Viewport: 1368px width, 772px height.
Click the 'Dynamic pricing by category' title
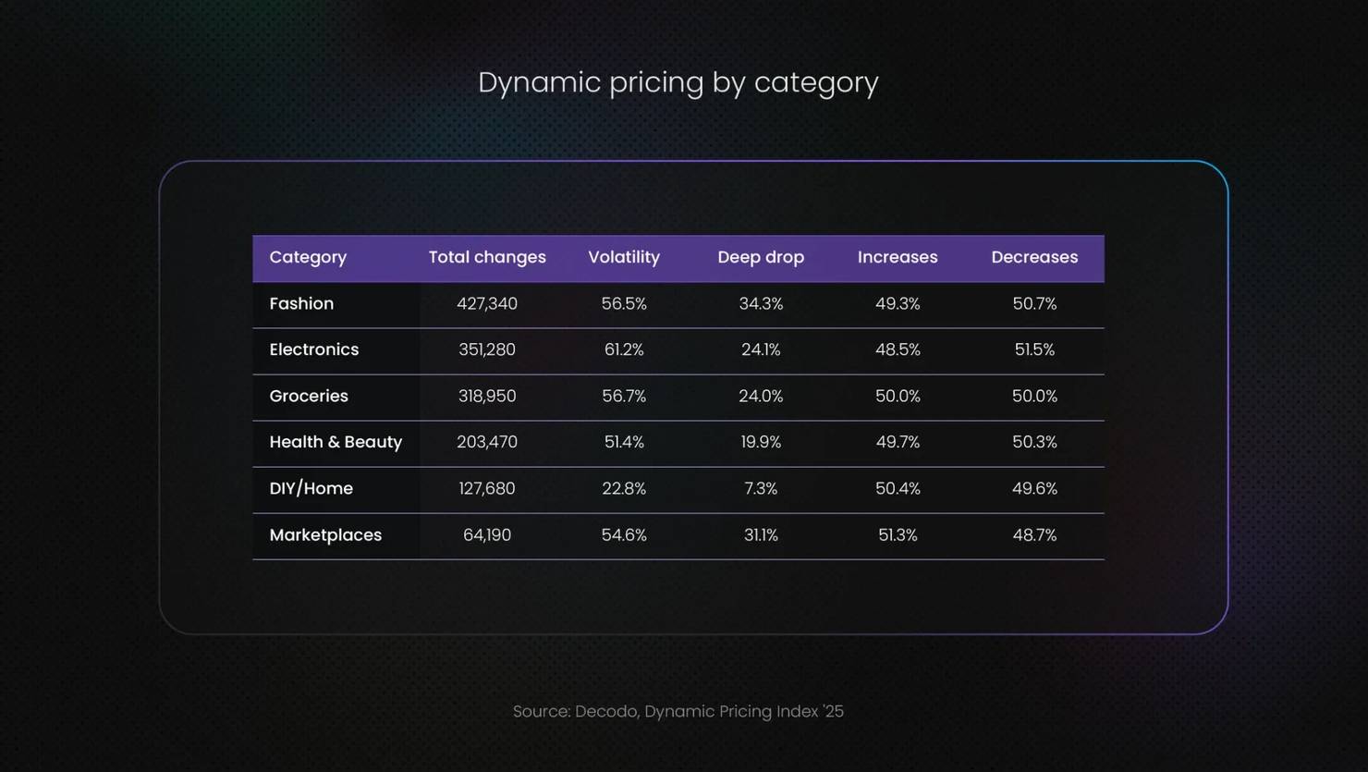pos(678,82)
